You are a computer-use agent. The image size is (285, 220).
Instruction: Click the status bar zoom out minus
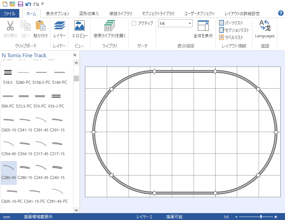236,217
